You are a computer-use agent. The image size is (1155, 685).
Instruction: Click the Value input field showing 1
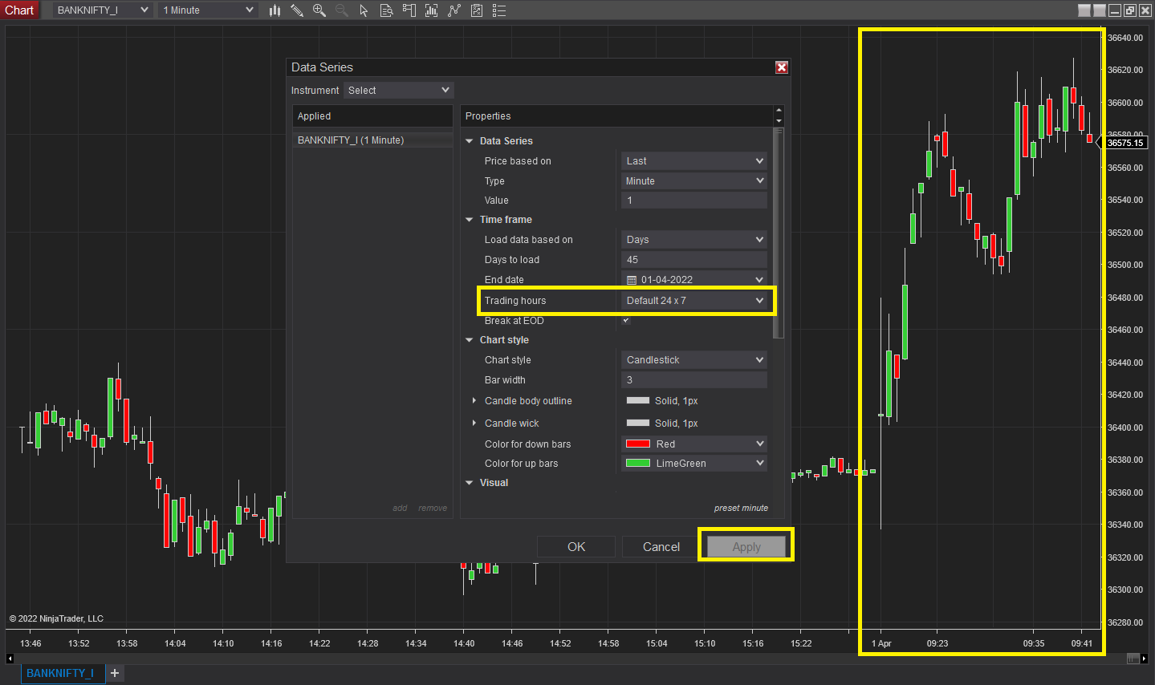(694, 201)
